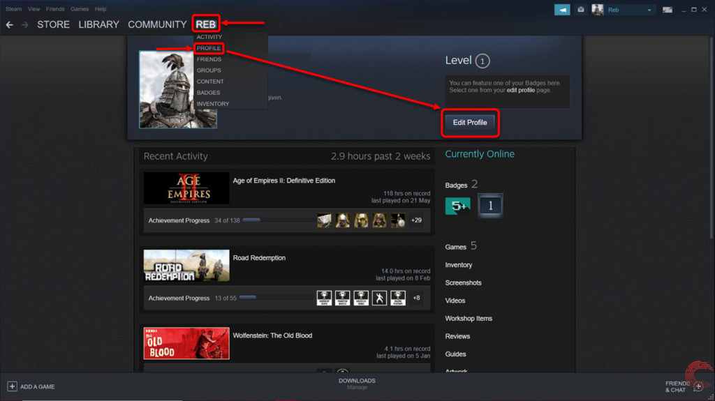Click third Age of Empires achievement icon

pyautogui.click(x=361, y=220)
